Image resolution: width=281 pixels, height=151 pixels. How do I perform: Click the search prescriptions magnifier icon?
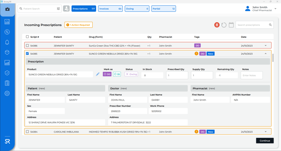pyautogui.click(x=270, y=25)
